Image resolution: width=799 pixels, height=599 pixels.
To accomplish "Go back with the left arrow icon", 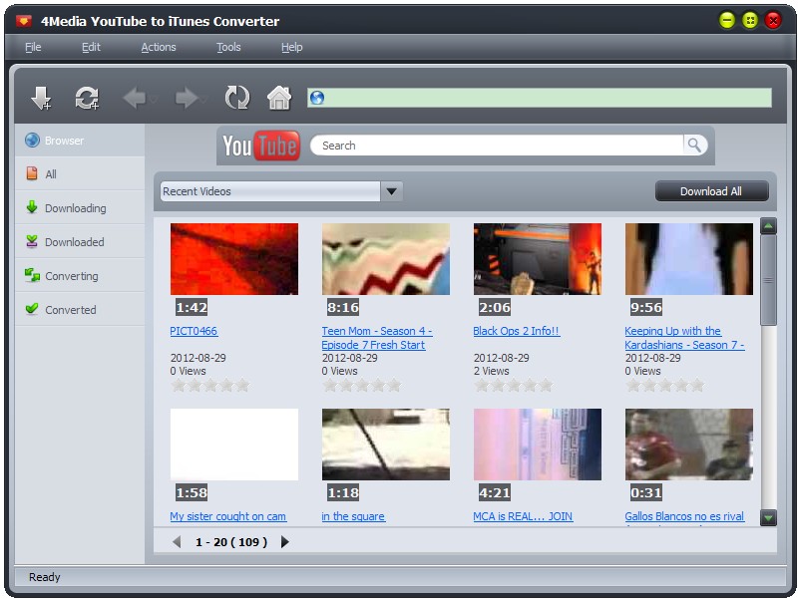I will (135, 98).
